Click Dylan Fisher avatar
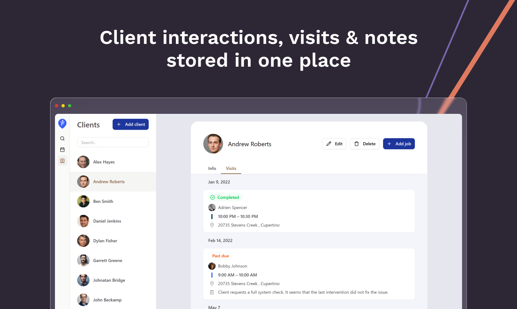Viewport: 517px width, 309px height. (83, 241)
